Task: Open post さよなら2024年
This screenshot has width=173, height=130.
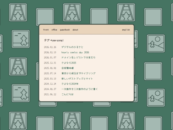Action: coord(70,84)
